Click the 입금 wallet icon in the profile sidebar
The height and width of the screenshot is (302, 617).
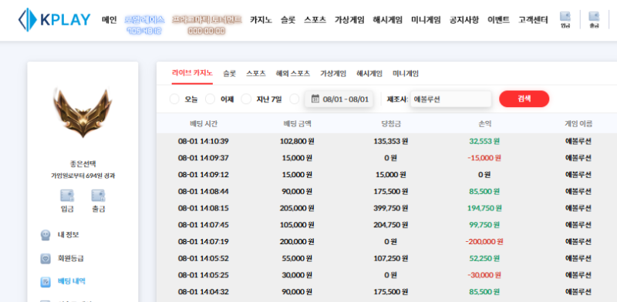(x=67, y=196)
